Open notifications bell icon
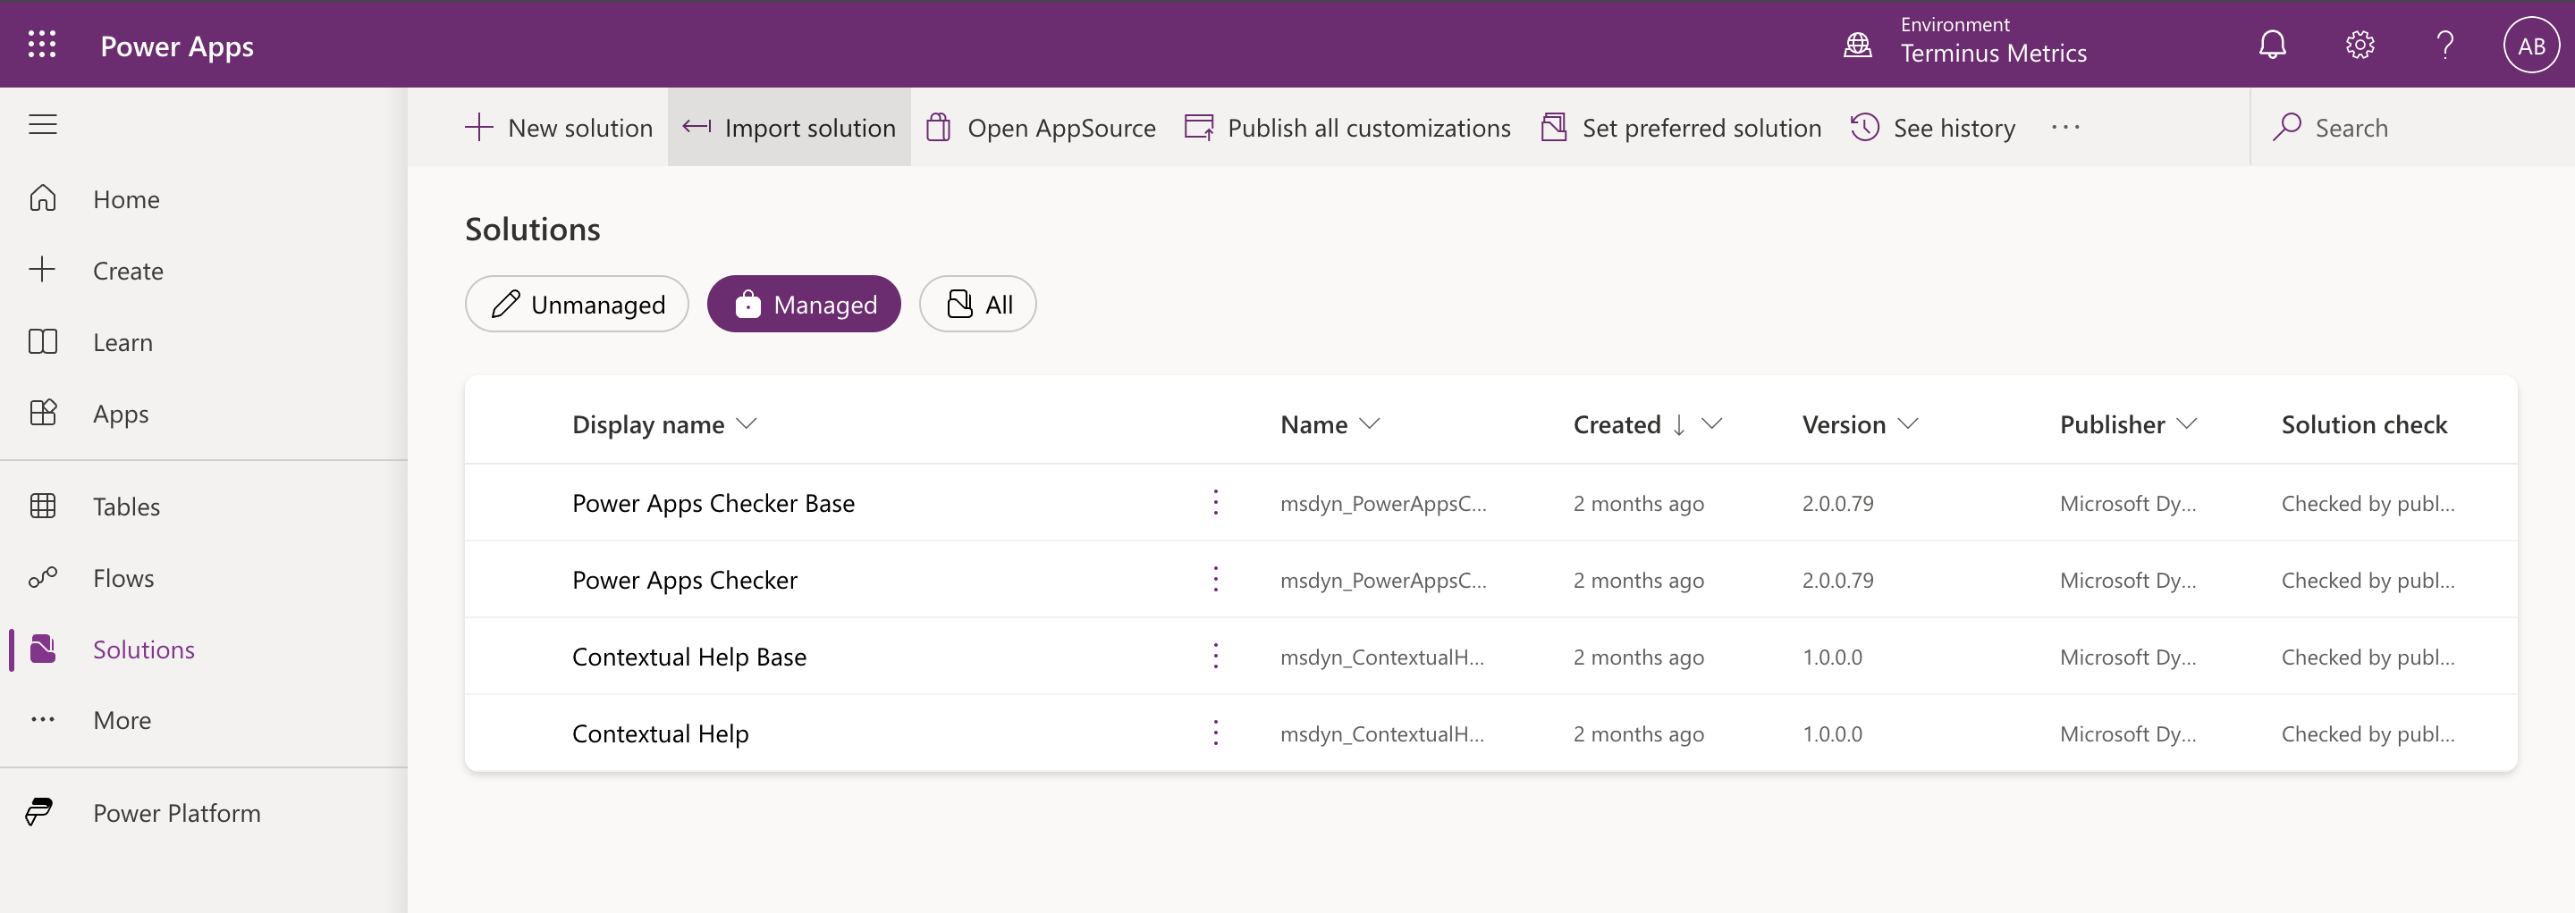 [2272, 45]
